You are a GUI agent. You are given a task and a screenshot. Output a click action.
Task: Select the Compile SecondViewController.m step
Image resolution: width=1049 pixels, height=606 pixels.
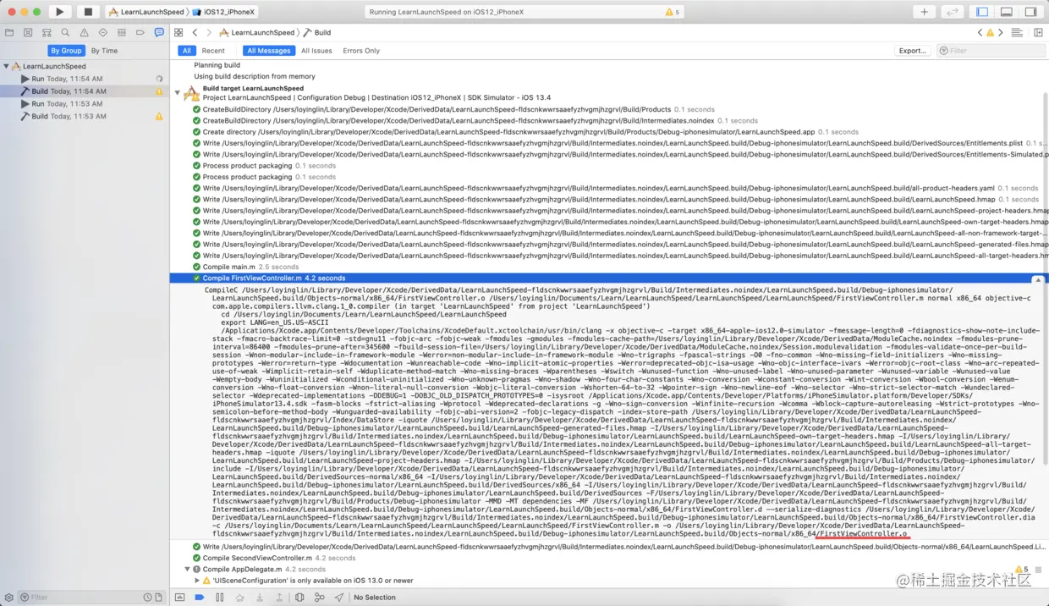(x=273, y=558)
